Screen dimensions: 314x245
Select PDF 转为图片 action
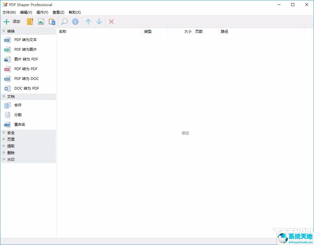pyautogui.click(x=26, y=50)
